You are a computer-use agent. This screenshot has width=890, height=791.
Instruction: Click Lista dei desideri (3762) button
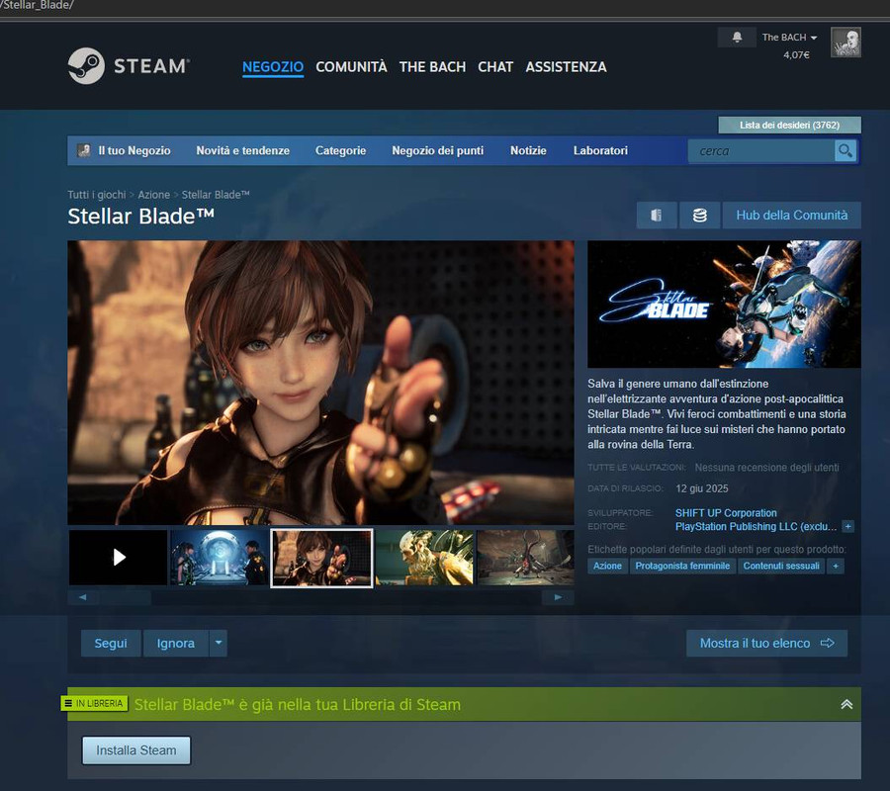(789, 125)
